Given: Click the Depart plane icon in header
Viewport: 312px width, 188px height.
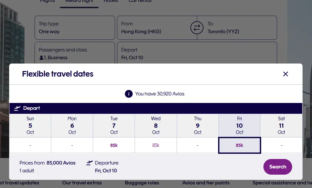Looking at the screenshot, I should [17, 108].
